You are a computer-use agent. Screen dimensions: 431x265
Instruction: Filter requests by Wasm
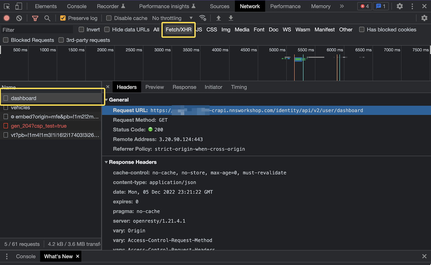pyautogui.click(x=303, y=30)
